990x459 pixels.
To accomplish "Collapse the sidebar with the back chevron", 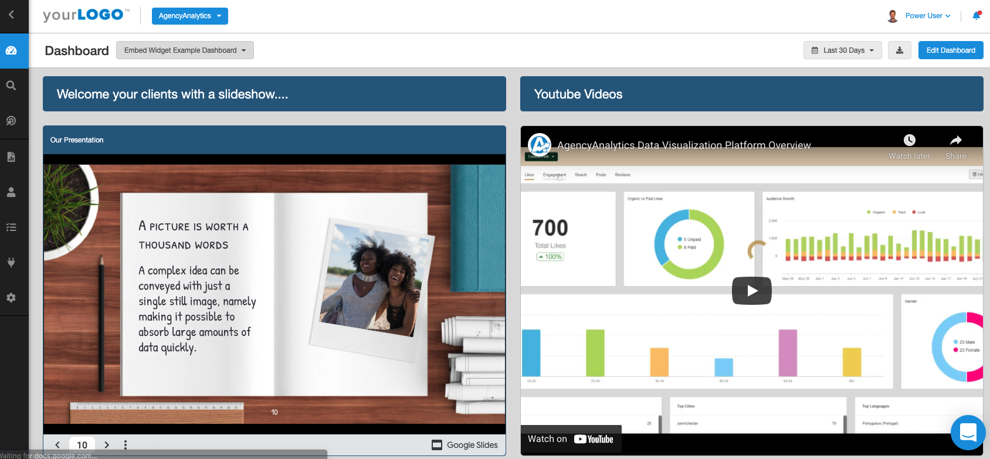I will [11, 15].
